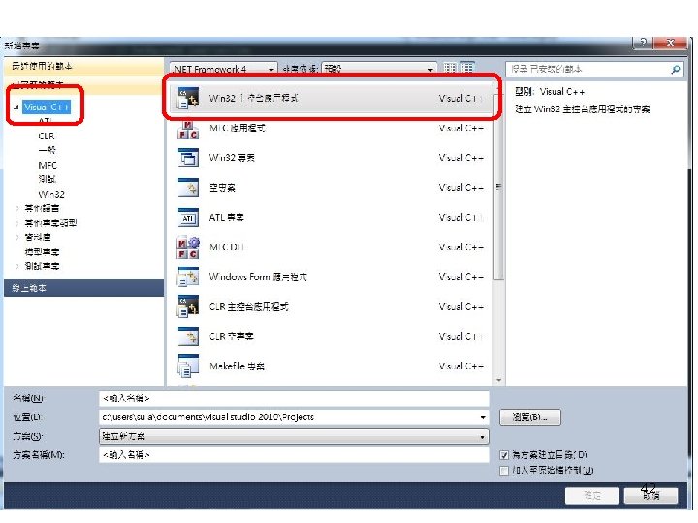Toggle add to source control checkbox

504,471
